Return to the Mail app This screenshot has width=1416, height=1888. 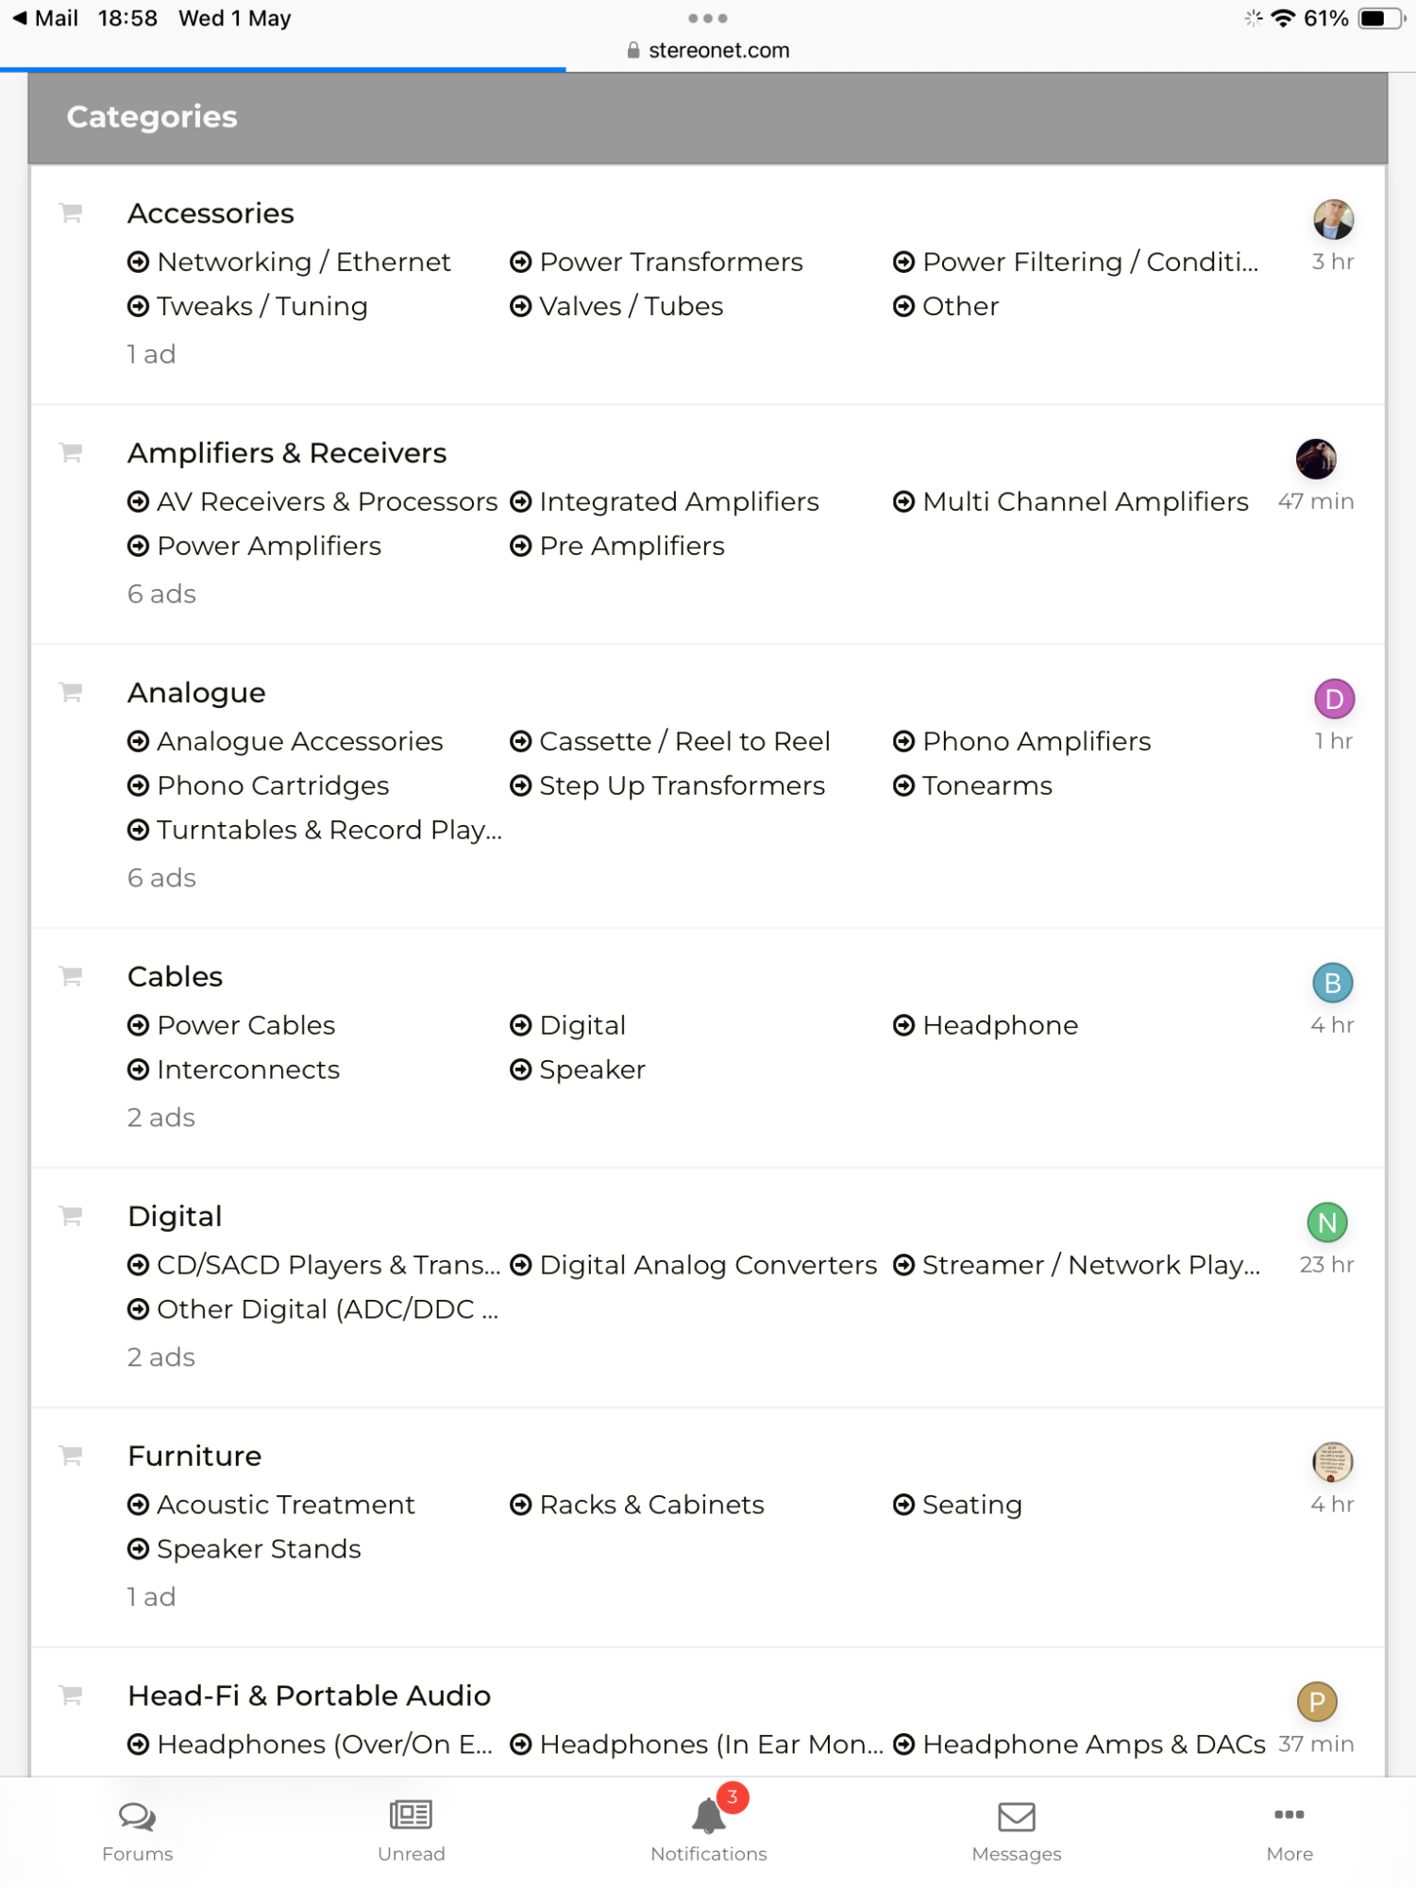45,18
